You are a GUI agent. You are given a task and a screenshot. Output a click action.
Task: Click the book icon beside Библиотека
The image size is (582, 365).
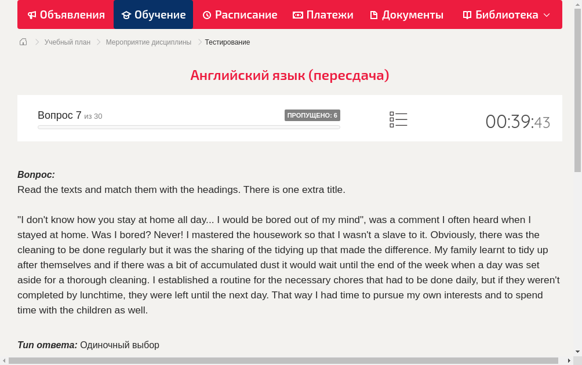pyautogui.click(x=467, y=15)
